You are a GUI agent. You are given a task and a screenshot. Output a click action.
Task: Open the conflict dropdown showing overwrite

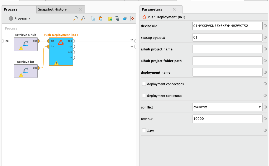(227, 107)
